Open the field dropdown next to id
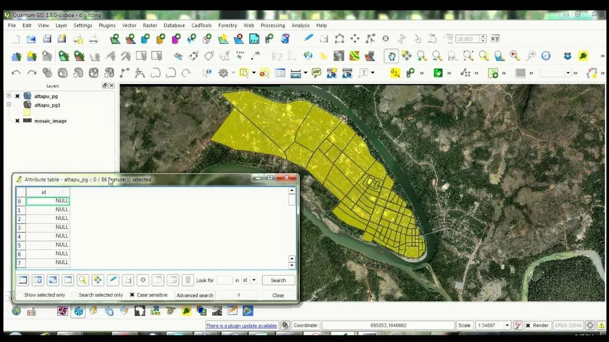 [254, 280]
